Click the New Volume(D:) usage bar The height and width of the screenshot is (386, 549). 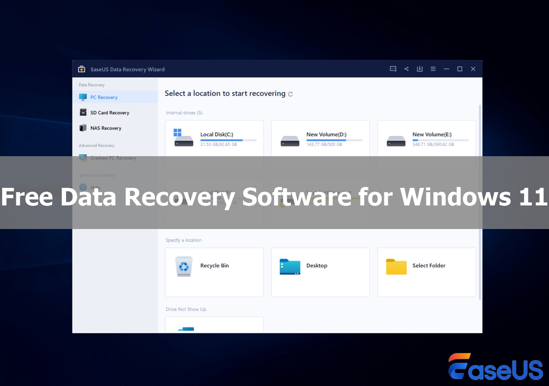pos(335,140)
